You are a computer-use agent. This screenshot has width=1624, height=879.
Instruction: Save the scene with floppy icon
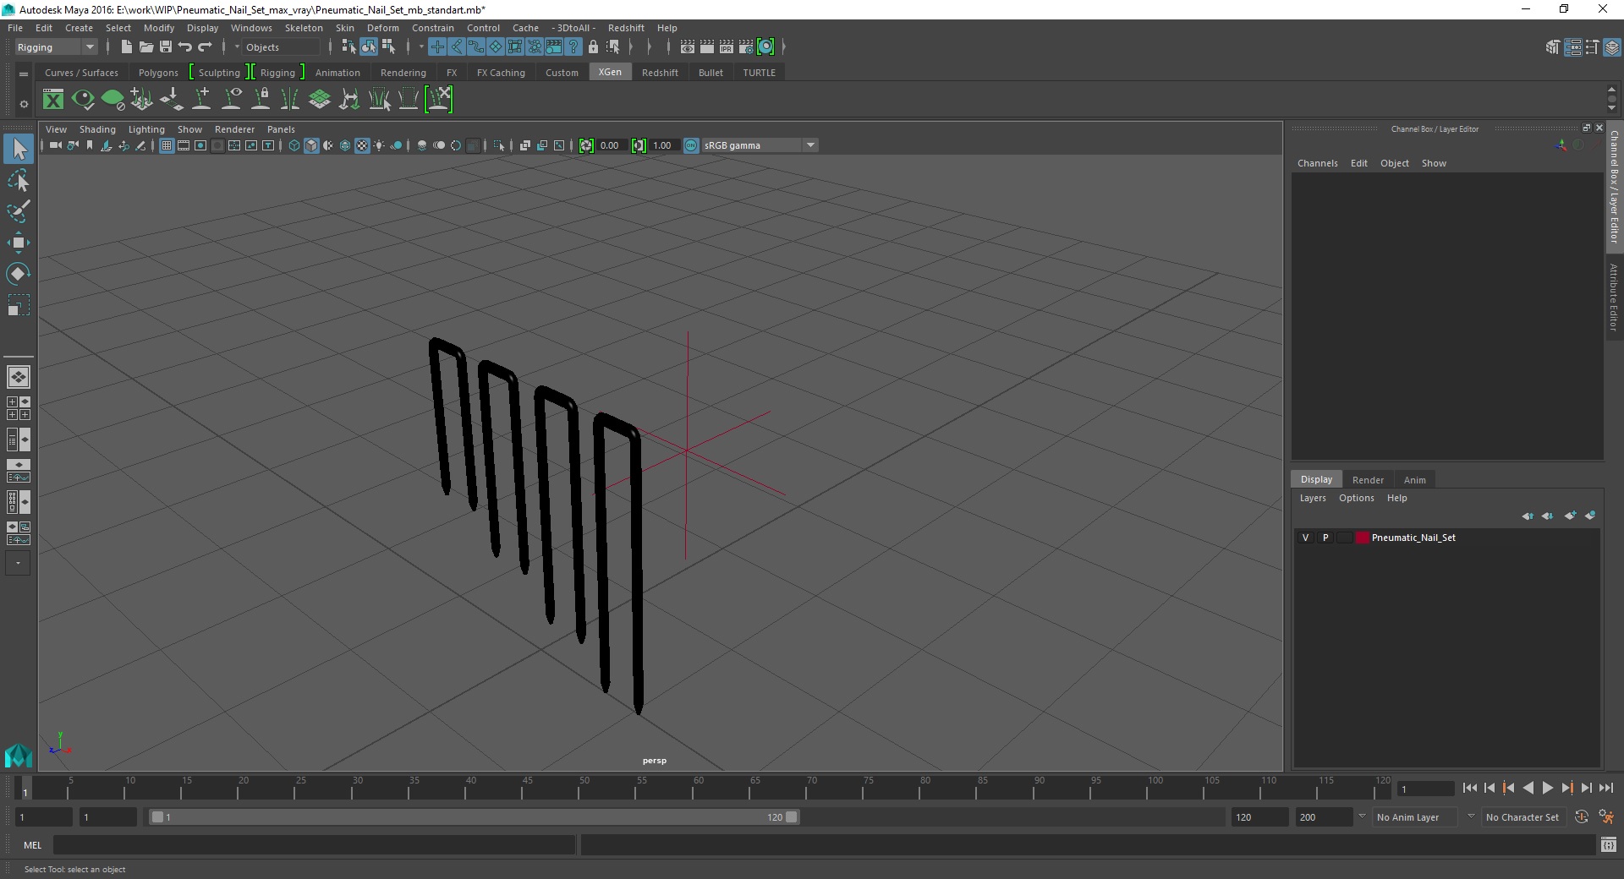(166, 47)
